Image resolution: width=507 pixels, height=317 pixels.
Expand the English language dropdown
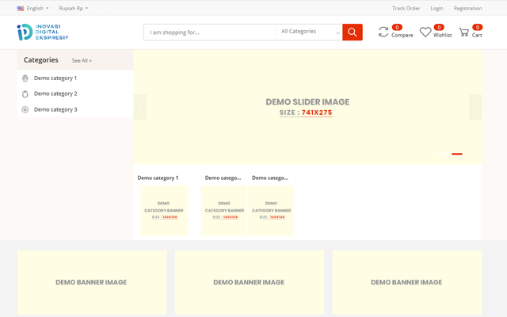pyautogui.click(x=33, y=8)
